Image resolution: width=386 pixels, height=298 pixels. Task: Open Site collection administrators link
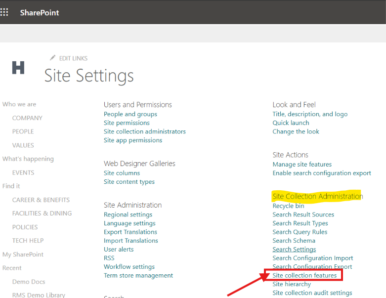tap(145, 131)
